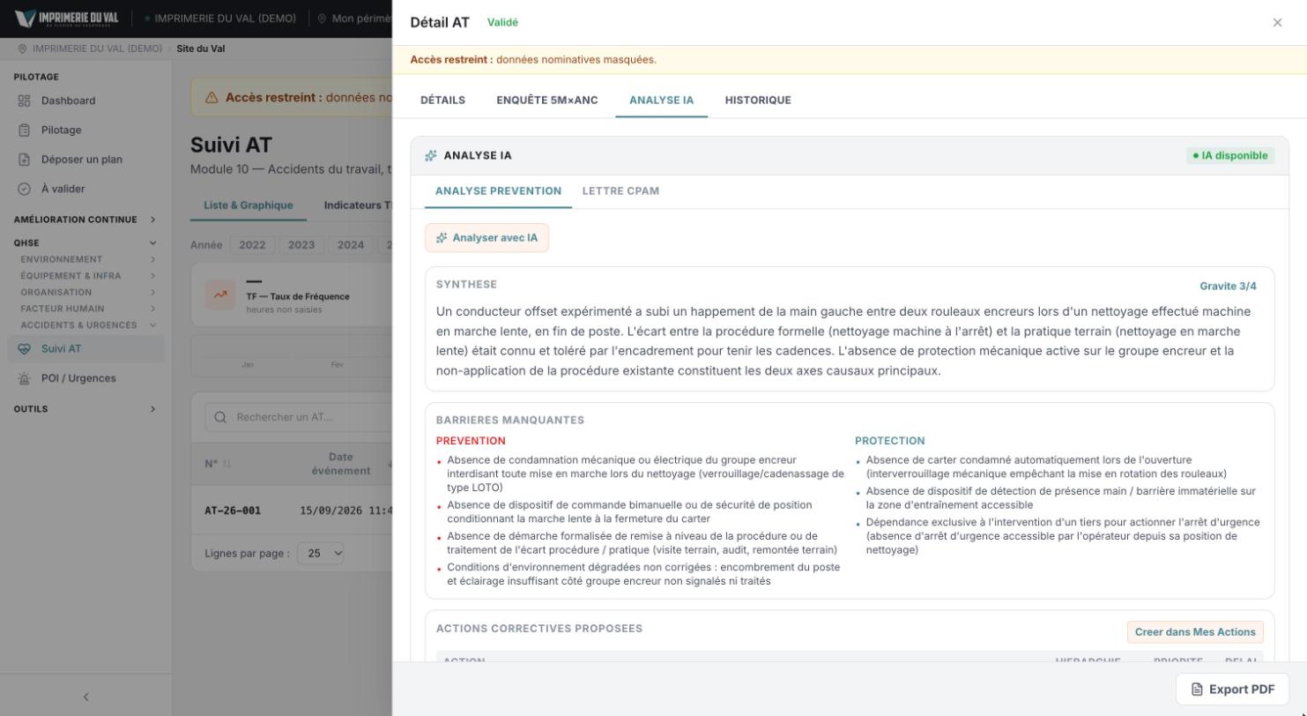Focus the Rechercher un AT search field
The image size is (1307, 716).
click(x=299, y=417)
